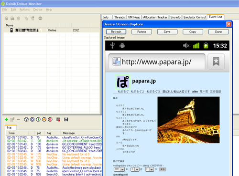Screen dimensions: 239x176
Task: Toggle Info log level filter I
Action: pos(38,119)
